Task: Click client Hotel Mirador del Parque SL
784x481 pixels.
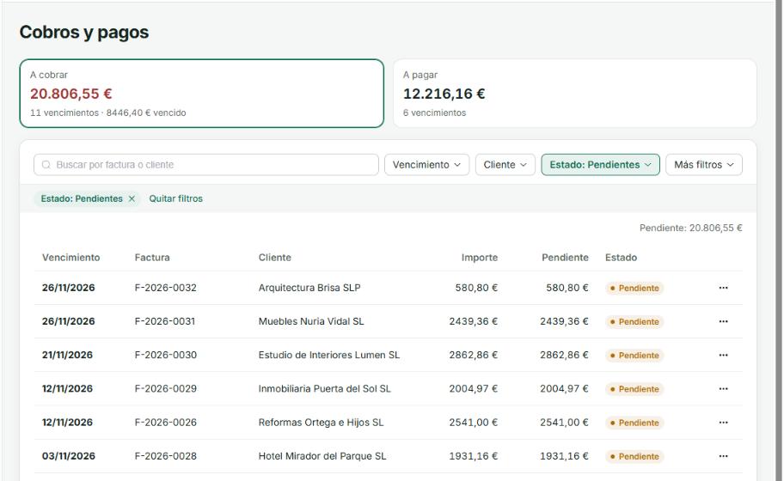Action: point(322,456)
